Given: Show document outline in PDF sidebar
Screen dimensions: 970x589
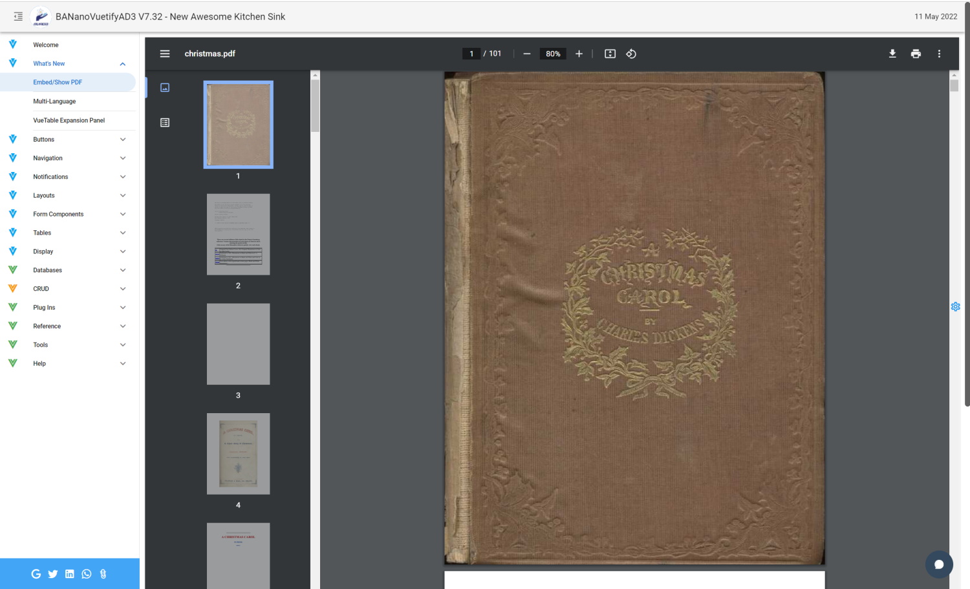Looking at the screenshot, I should pyautogui.click(x=165, y=123).
